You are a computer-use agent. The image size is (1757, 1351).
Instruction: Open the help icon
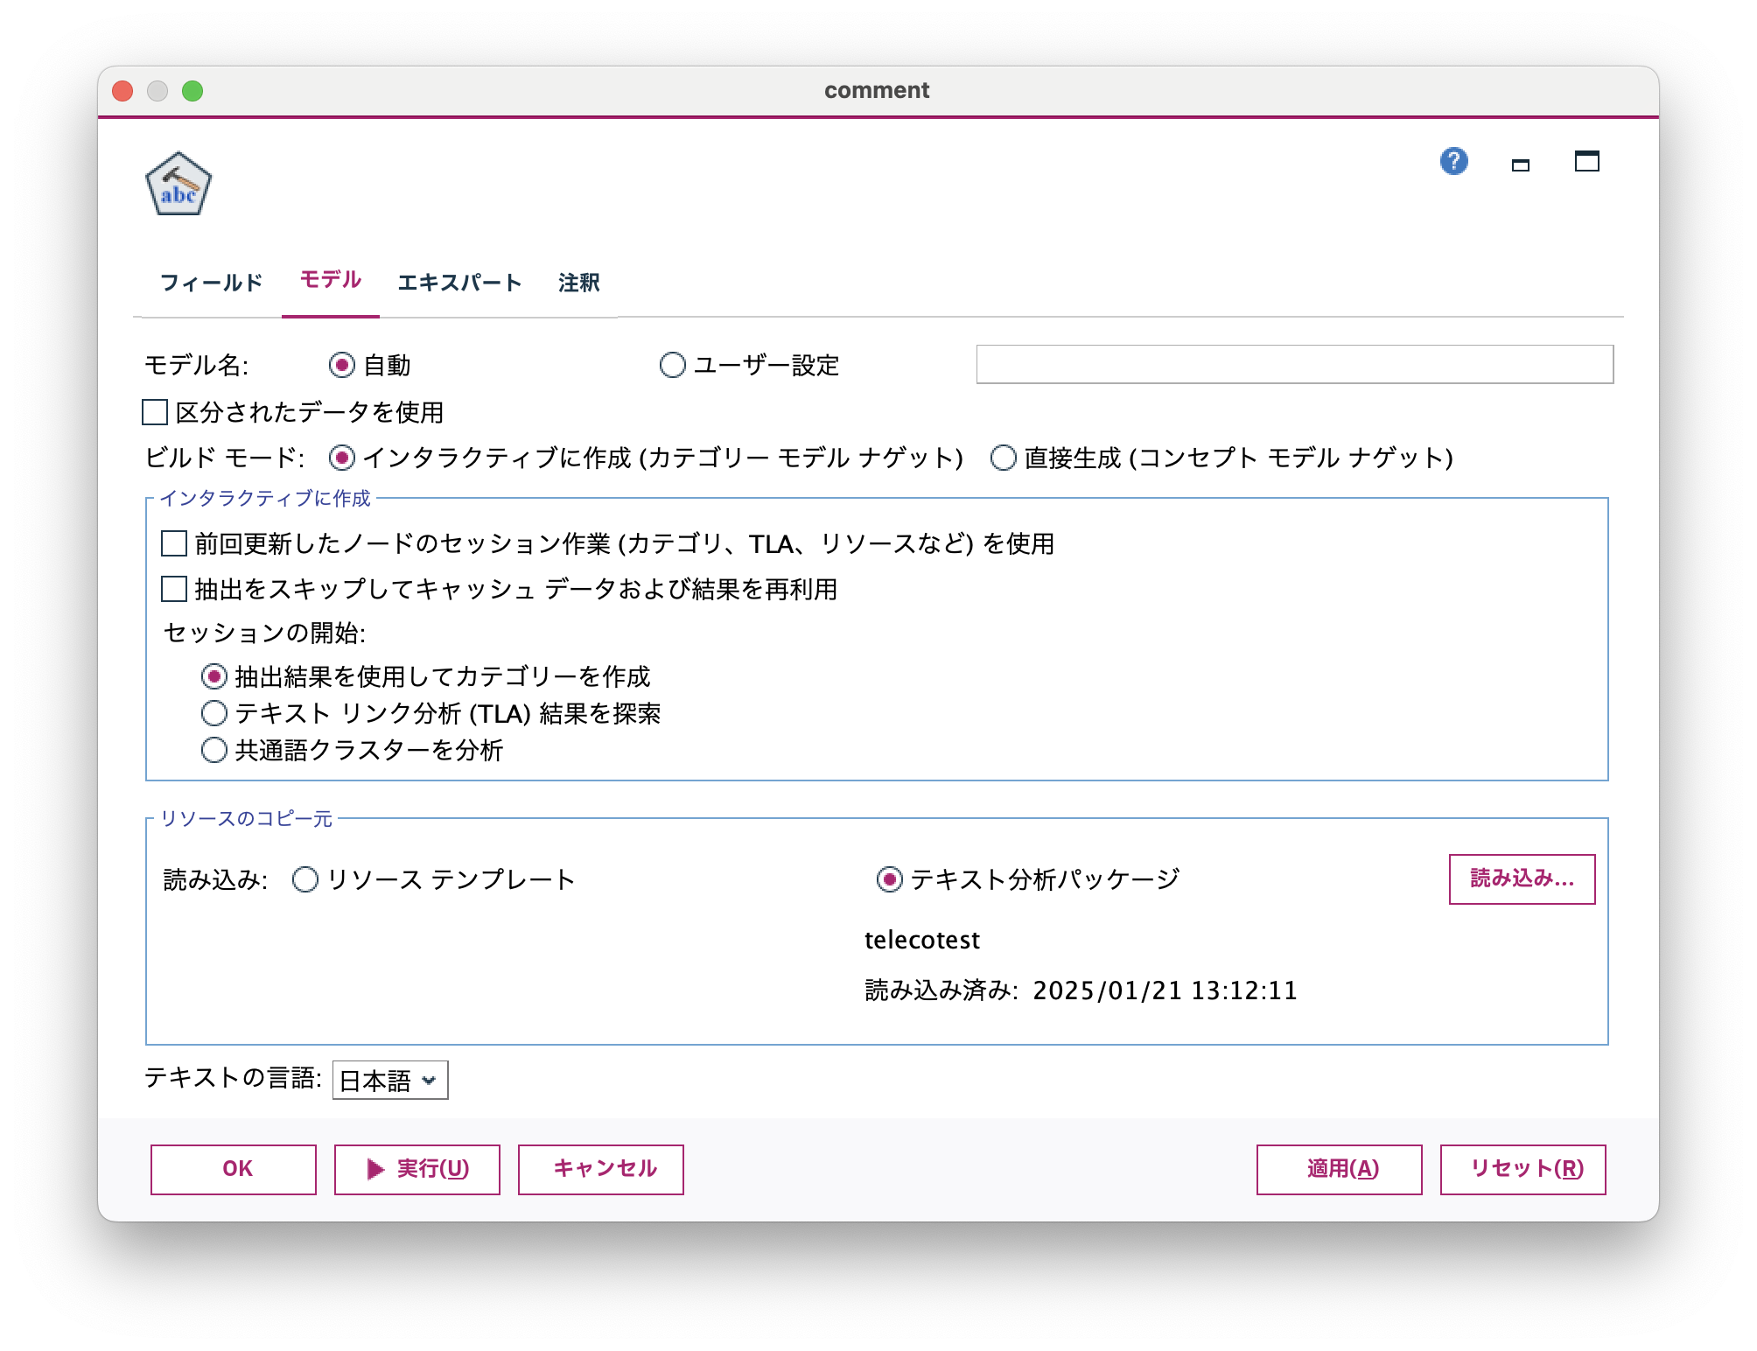point(1455,162)
